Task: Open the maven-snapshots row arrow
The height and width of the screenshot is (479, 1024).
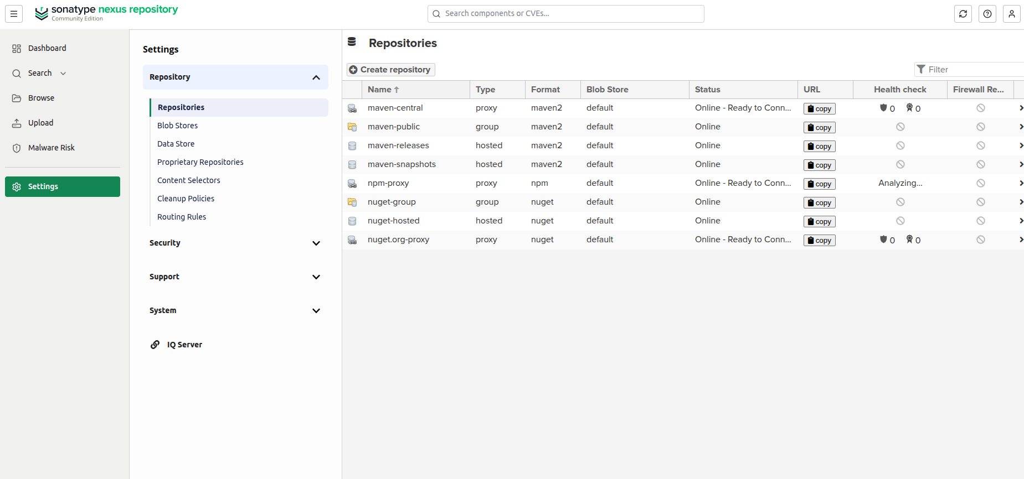Action: (x=1021, y=165)
